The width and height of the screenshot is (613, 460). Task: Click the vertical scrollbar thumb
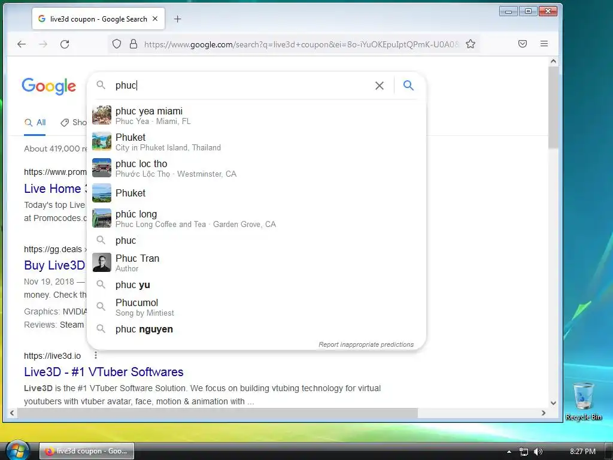(553, 107)
